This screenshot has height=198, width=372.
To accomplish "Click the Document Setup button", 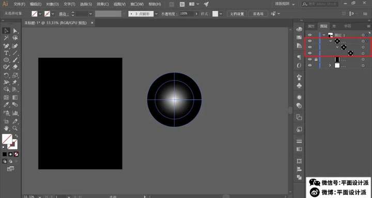I will 237,14.
